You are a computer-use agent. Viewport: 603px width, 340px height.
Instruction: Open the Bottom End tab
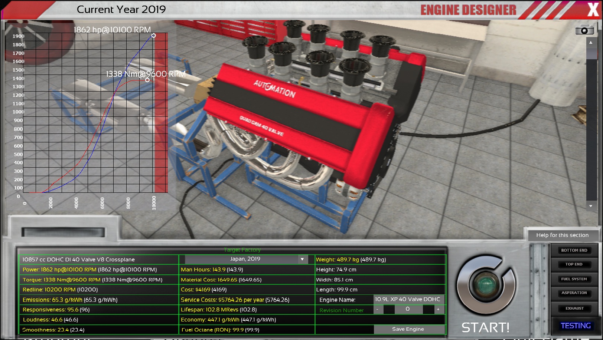(574, 251)
